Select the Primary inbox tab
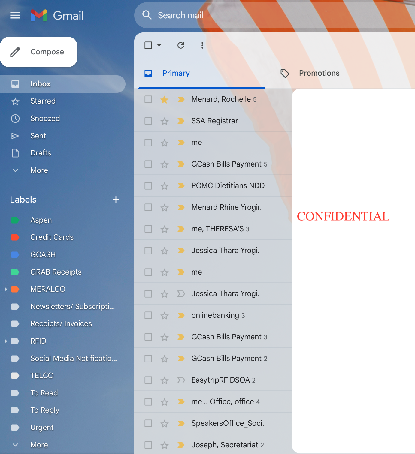This screenshot has height=454, width=415. pos(176,73)
